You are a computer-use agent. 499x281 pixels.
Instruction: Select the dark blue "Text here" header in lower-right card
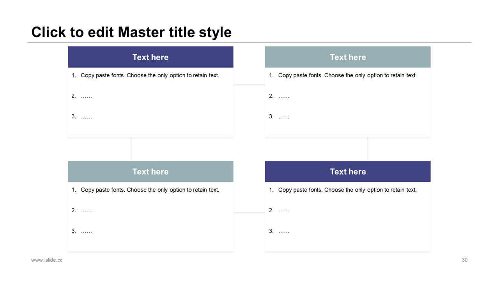[x=348, y=172]
